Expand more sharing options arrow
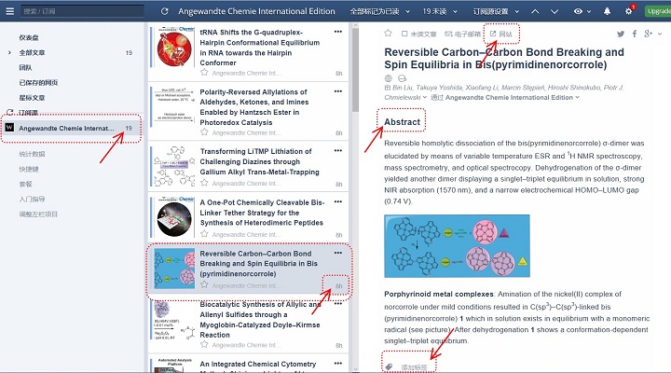The image size is (671, 373). 661,34
